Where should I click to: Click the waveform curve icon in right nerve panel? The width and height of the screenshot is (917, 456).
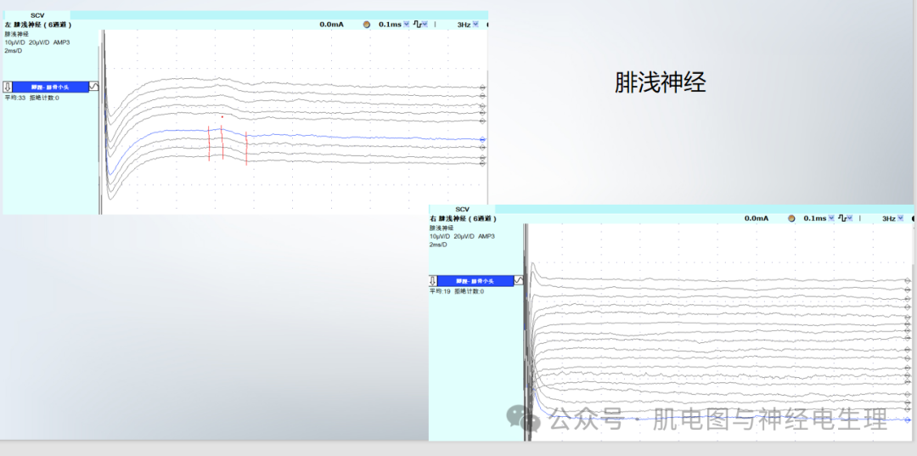click(519, 280)
